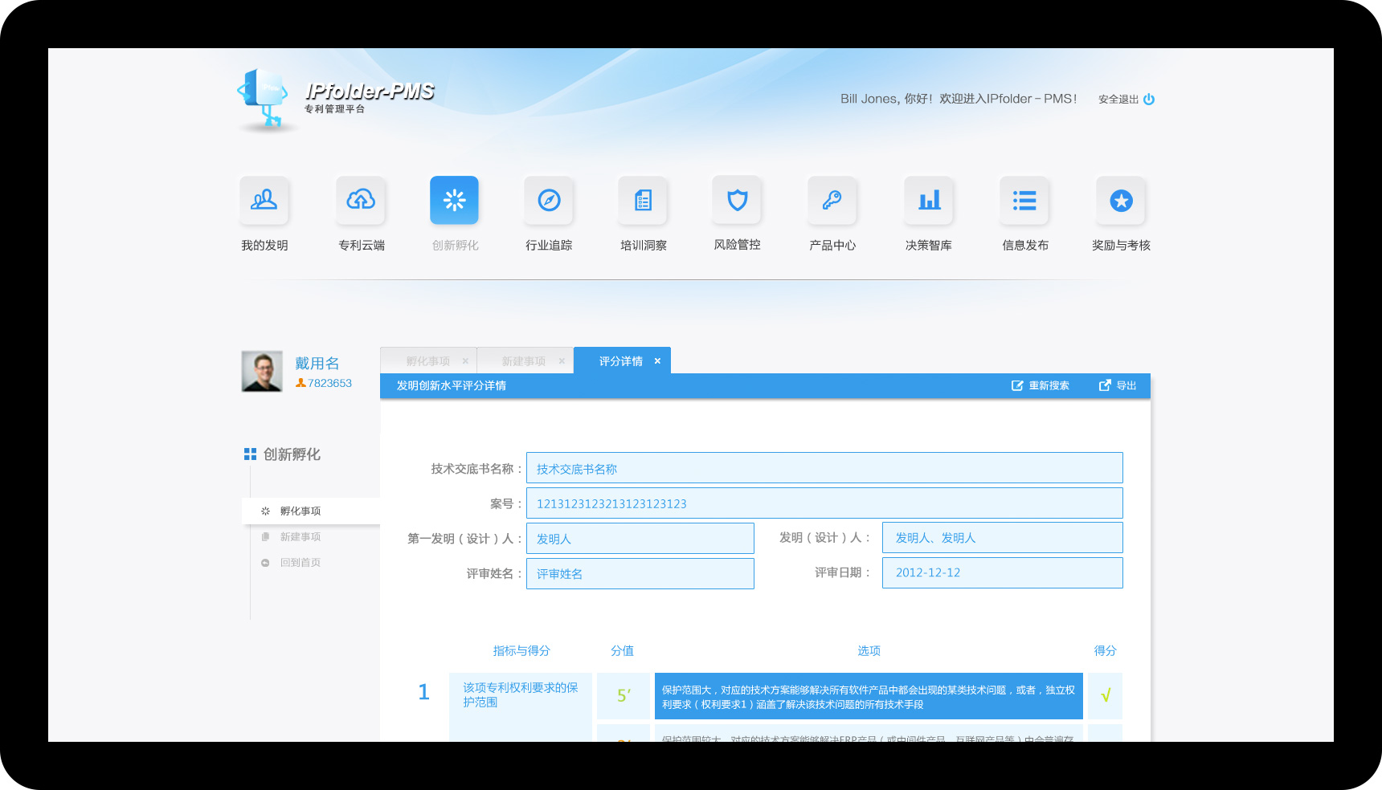
Task: Click the 技术交底书名称 input field
Action: (824, 468)
